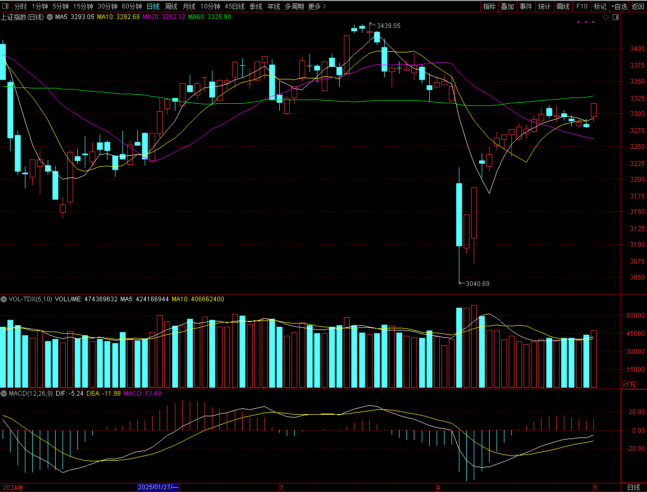Click the diamond icon at chart top-right

pyautogui.click(x=606, y=17)
